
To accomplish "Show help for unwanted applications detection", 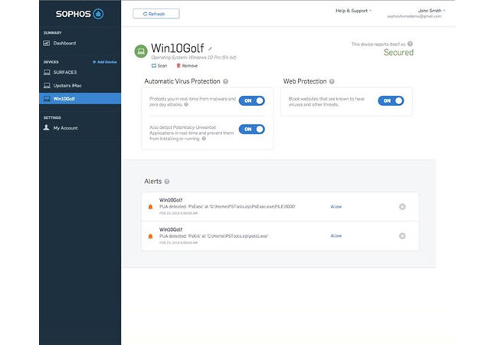I will 204,139.
